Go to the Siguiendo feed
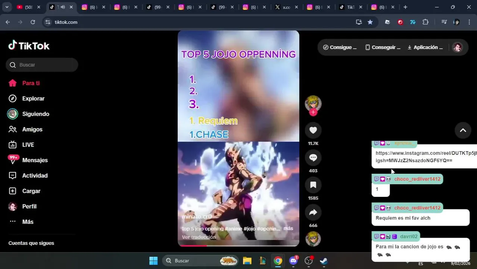 (29, 114)
